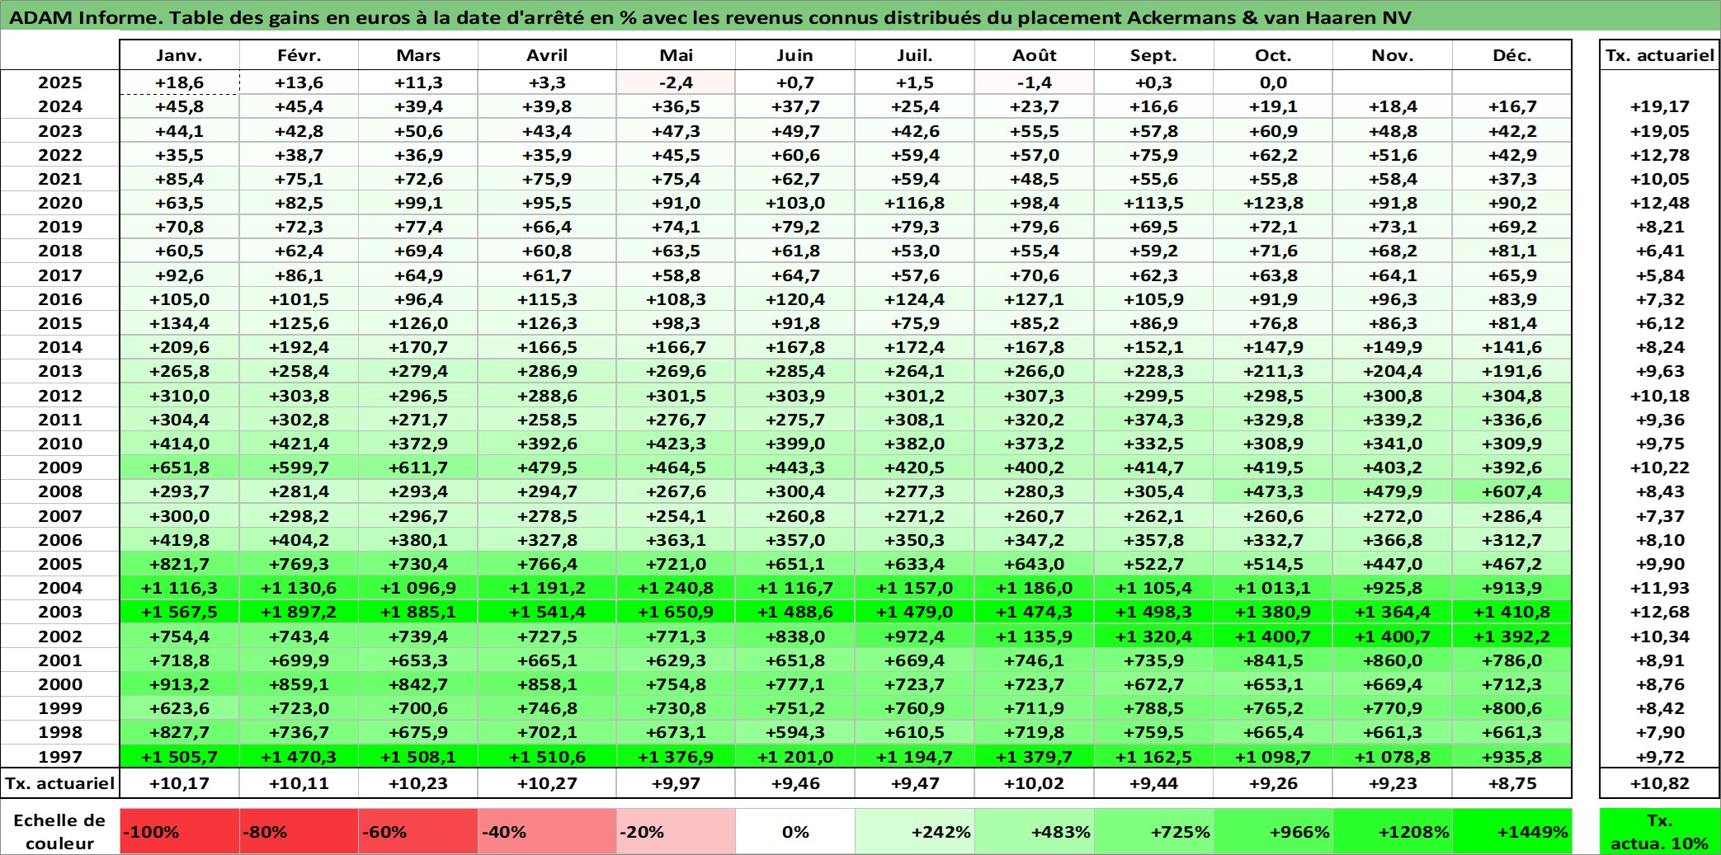The width and height of the screenshot is (1721, 855).
Task: Click the -60% color scale swatch
Action: [418, 831]
